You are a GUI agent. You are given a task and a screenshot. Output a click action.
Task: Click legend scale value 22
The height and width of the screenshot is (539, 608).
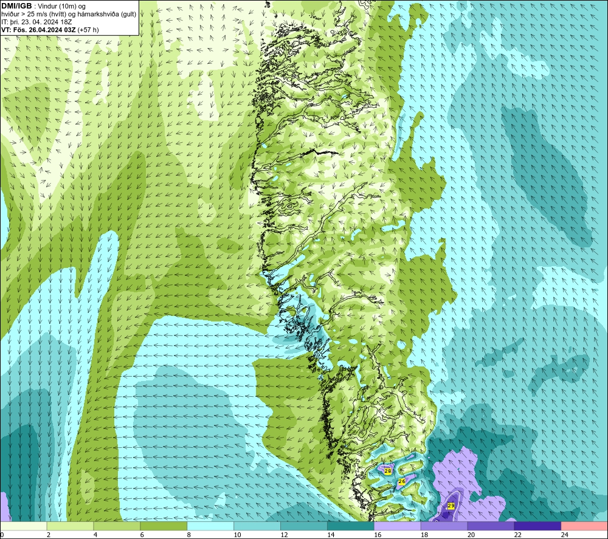pos(517,535)
